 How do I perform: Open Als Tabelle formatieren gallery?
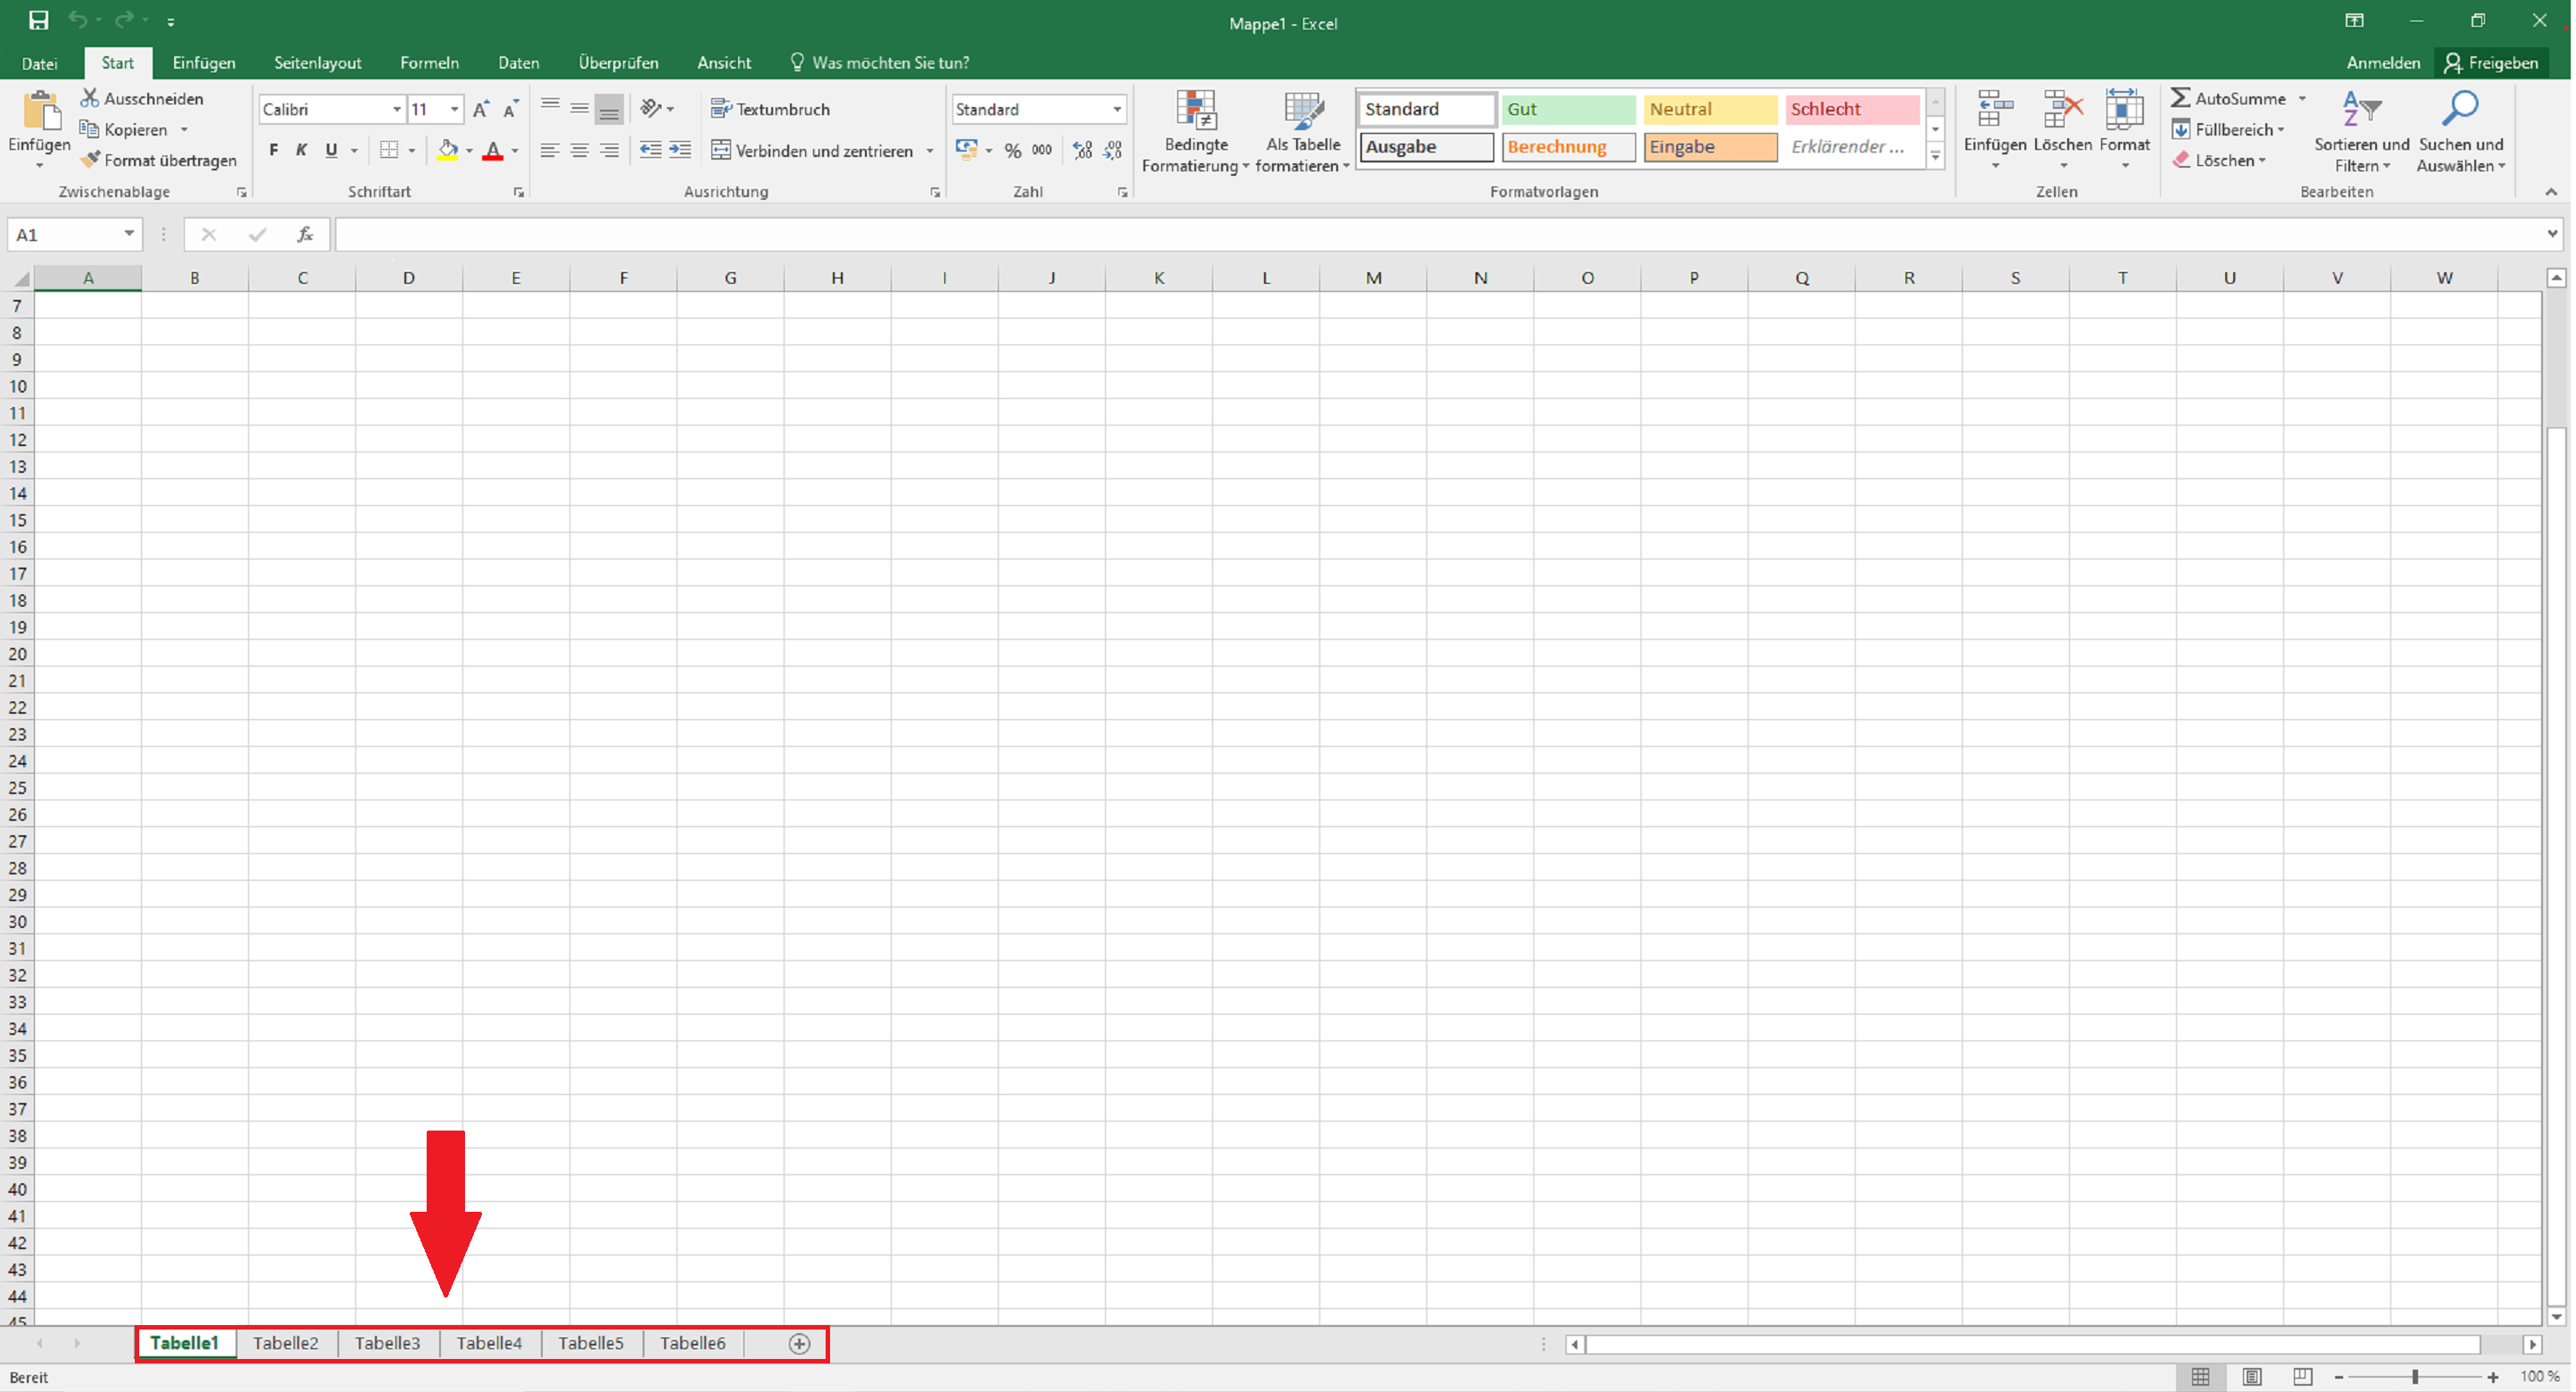point(1302,132)
